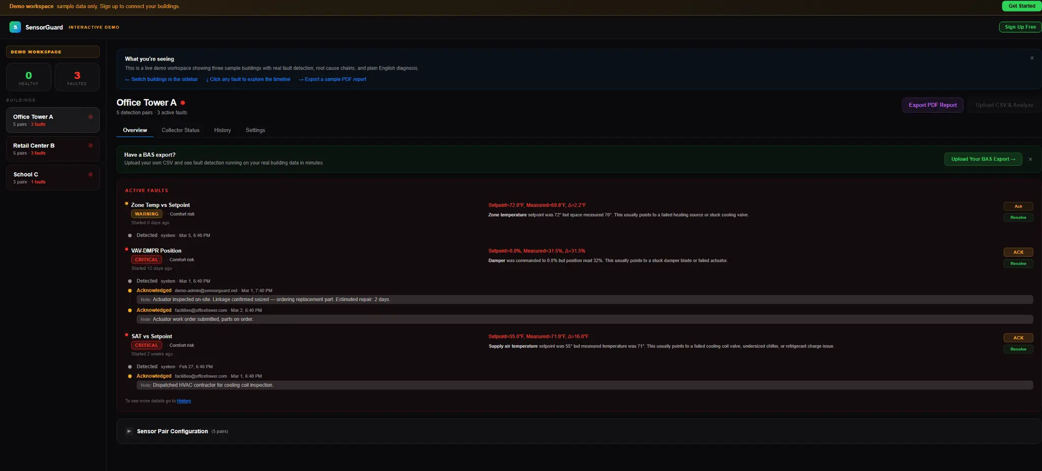Switch to the Collector Status tab
Screen dimensions: 1042x471
pos(181,130)
